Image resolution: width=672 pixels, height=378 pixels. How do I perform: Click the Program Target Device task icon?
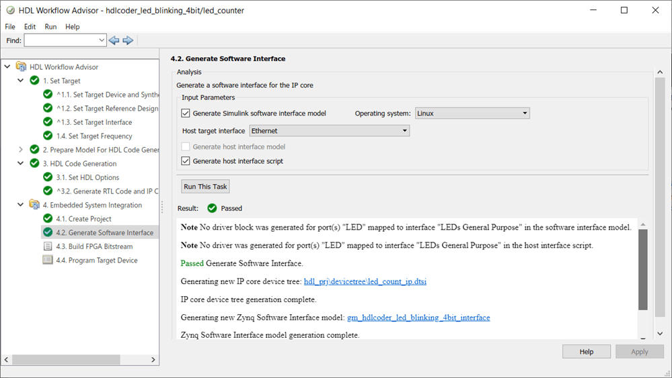[x=48, y=260]
